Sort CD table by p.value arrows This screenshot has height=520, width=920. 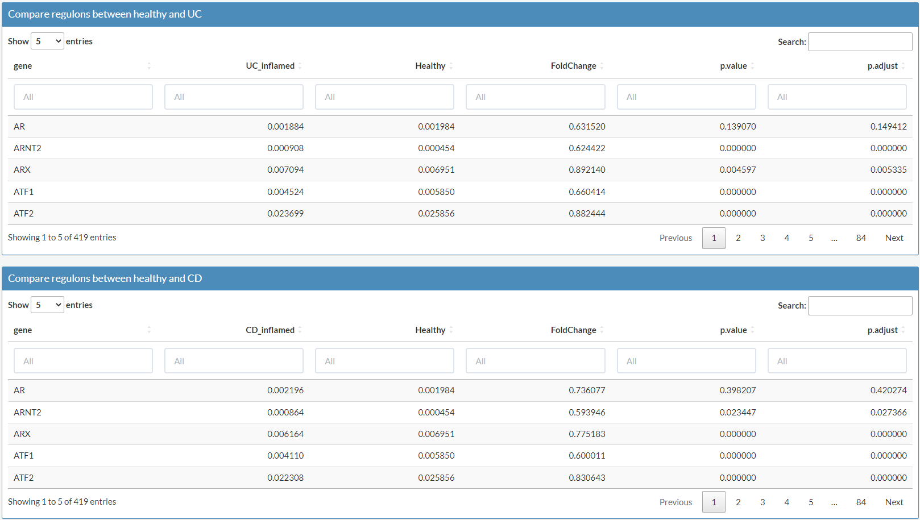752,330
